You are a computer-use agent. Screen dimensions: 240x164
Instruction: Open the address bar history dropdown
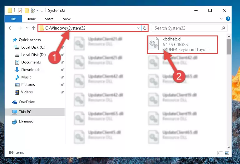pyautogui.click(x=138, y=28)
